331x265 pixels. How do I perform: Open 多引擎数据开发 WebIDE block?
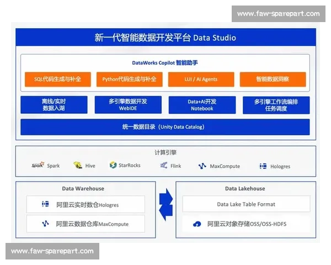(127, 105)
